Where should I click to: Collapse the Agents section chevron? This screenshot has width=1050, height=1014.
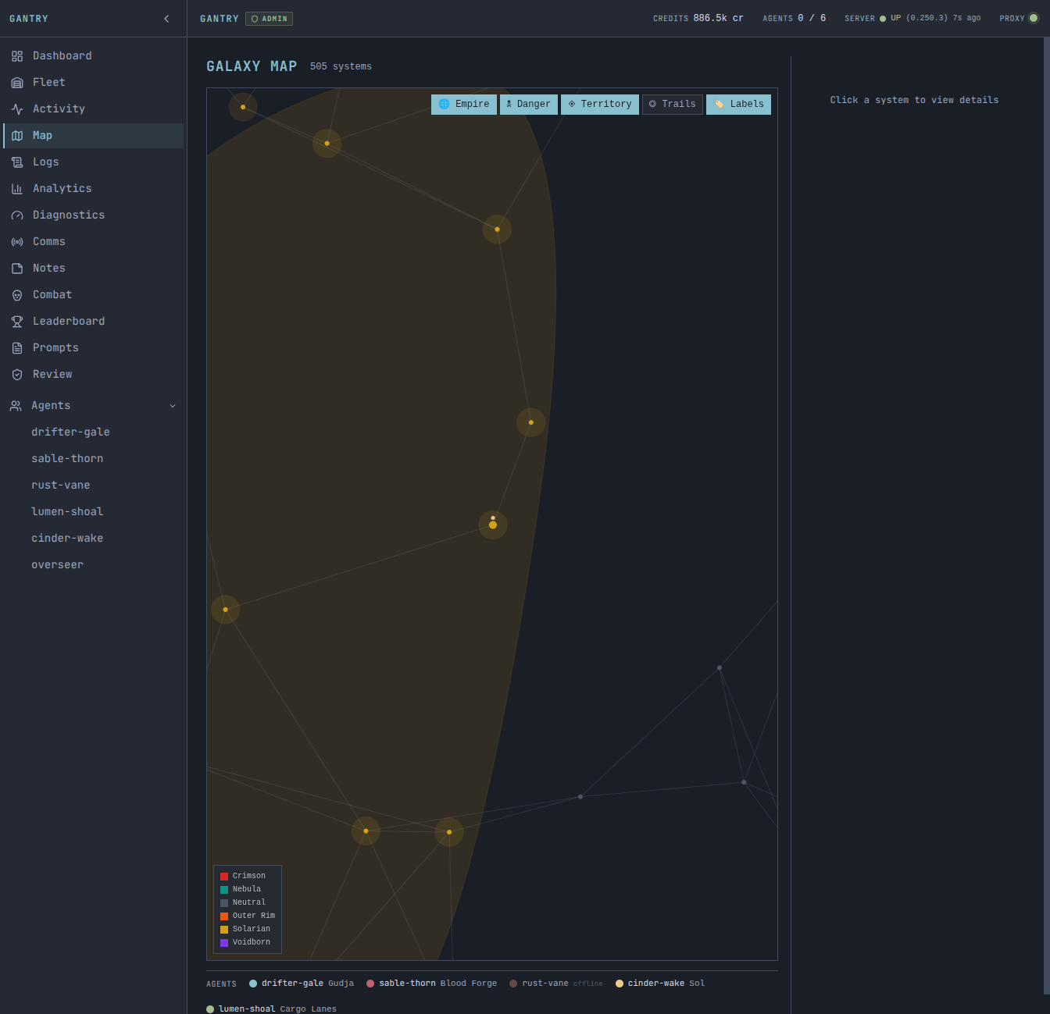pos(173,406)
